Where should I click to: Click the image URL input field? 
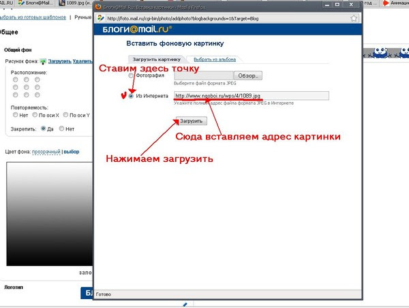pyautogui.click(x=252, y=96)
